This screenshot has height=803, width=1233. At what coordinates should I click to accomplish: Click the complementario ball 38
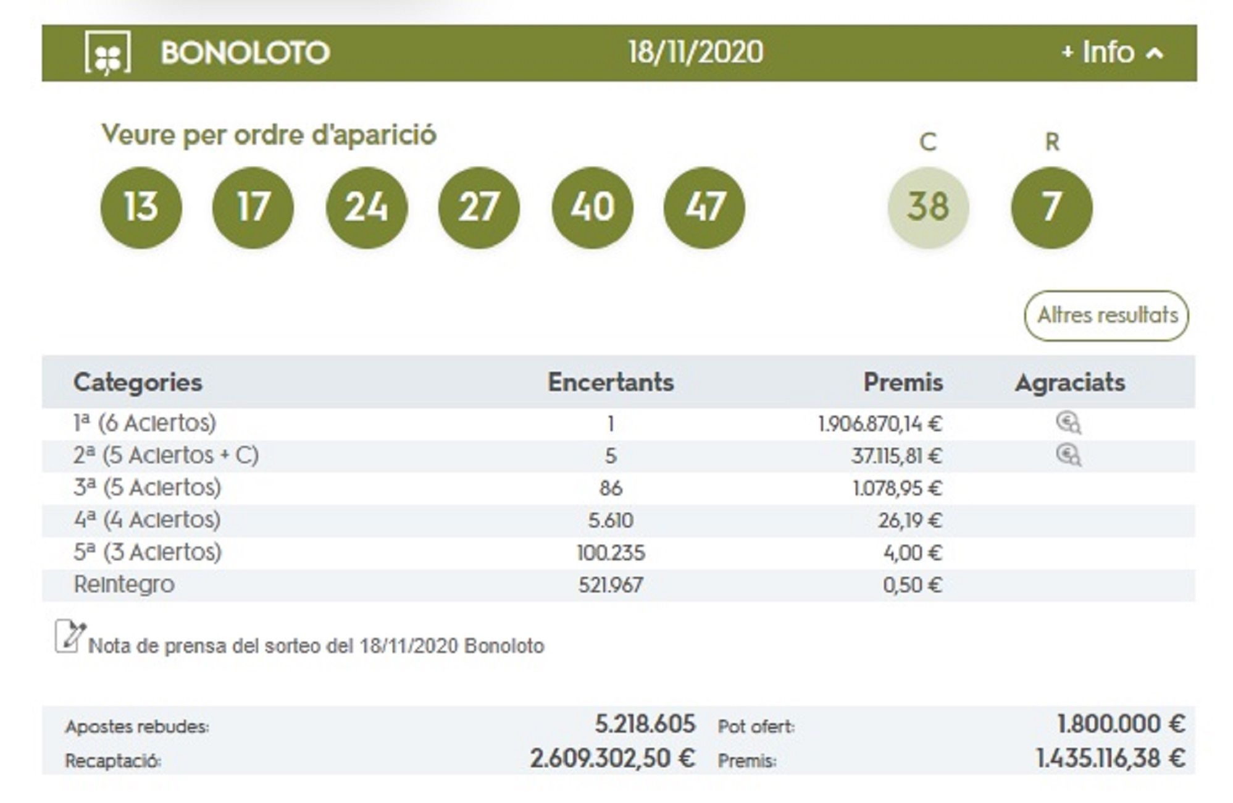[928, 207]
